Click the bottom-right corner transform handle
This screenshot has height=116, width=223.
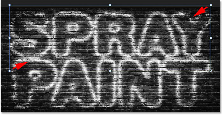point(211,71)
